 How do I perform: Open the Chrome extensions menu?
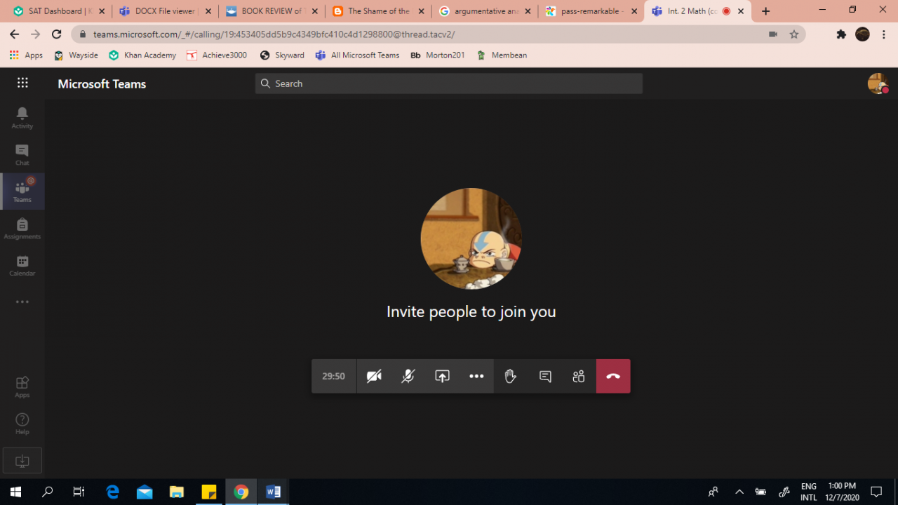click(x=841, y=34)
